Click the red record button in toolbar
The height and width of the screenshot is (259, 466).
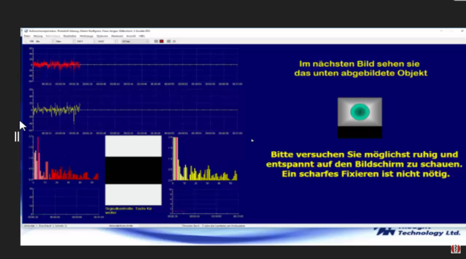[162, 41]
